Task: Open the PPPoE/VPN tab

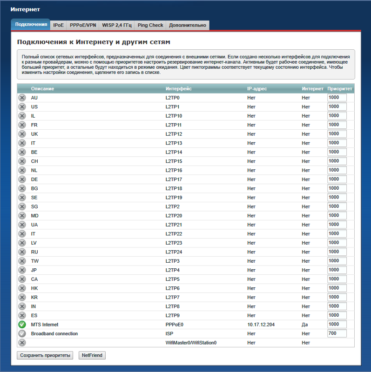Action: [x=83, y=25]
